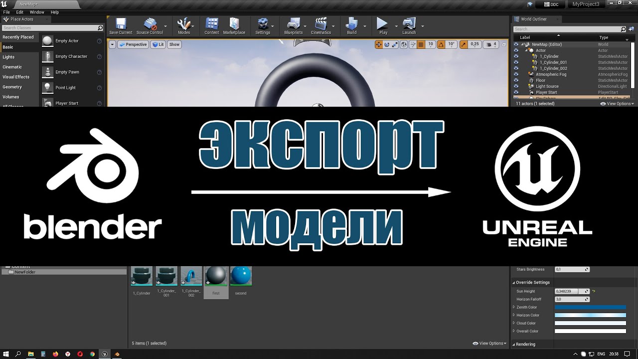
Task: Select the rotate gizmo in the viewport
Action: 387,44
